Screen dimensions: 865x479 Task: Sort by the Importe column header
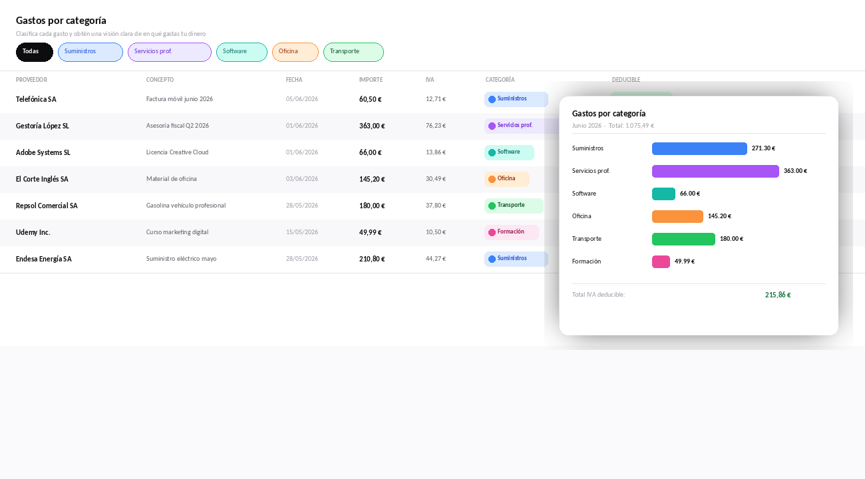pyautogui.click(x=371, y=80)
